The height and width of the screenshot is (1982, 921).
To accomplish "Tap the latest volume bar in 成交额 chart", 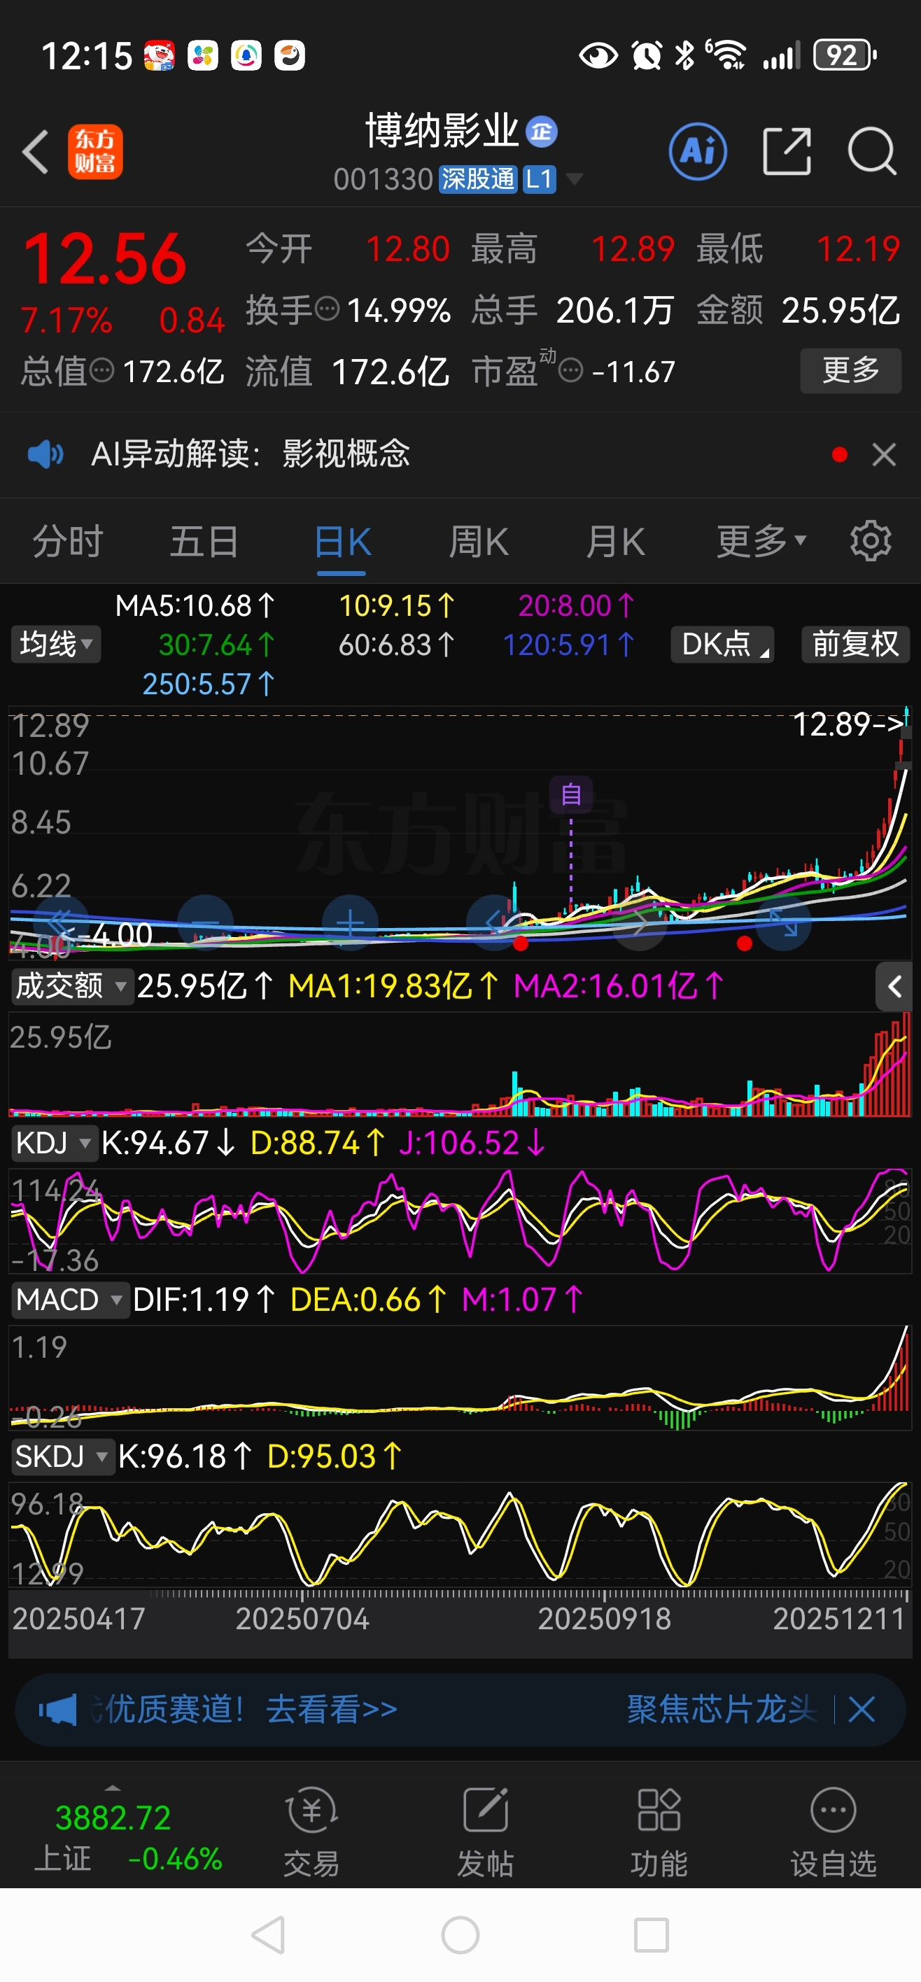I will point(906,1064).
